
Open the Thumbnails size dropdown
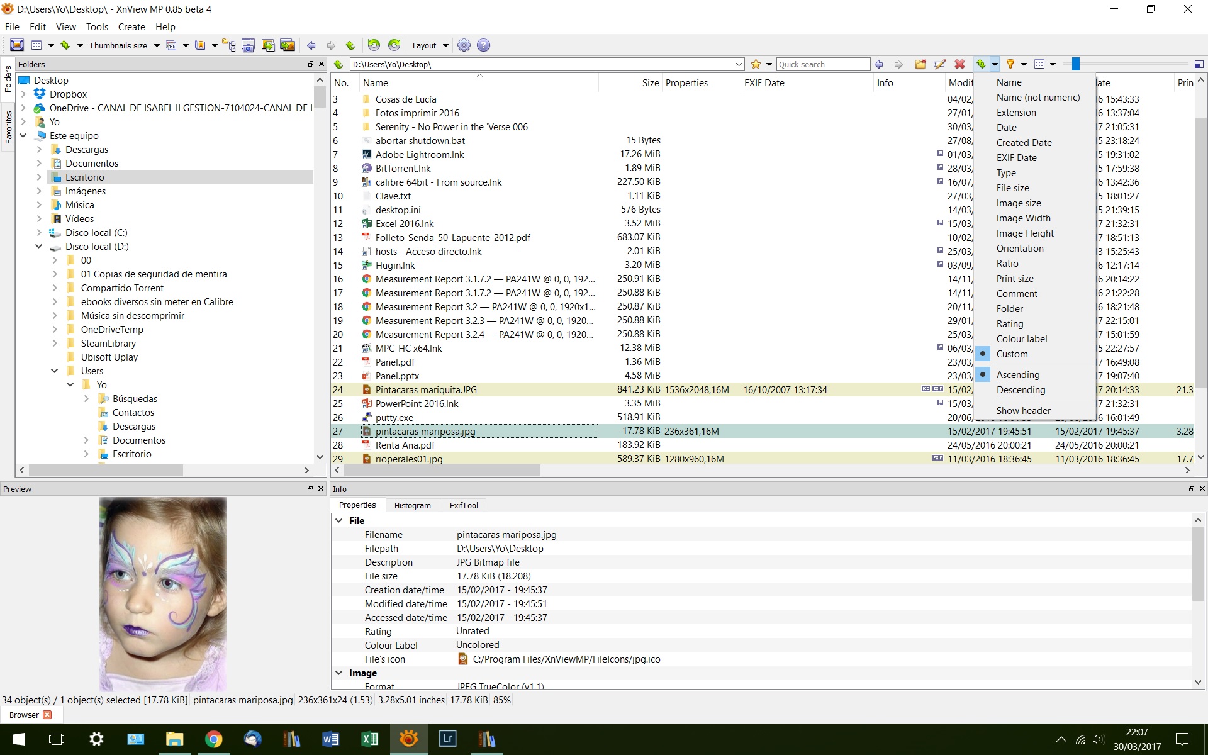pyautogui.click(x=124, y=45)
